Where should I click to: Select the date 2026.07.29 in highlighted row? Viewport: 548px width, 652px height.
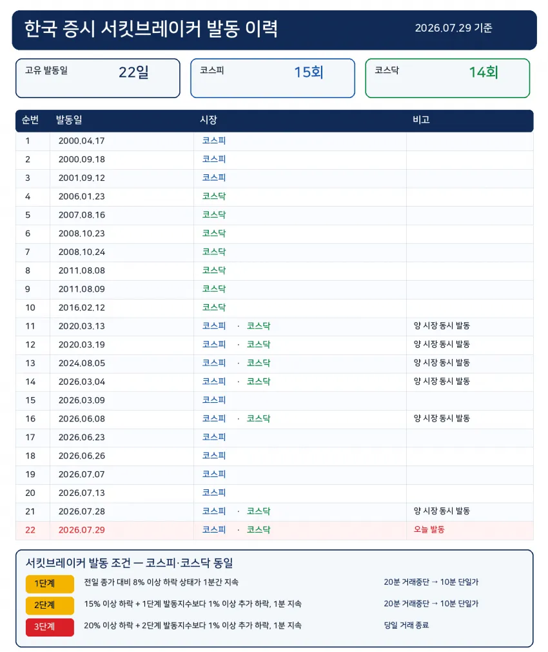[x=81, y=530]
